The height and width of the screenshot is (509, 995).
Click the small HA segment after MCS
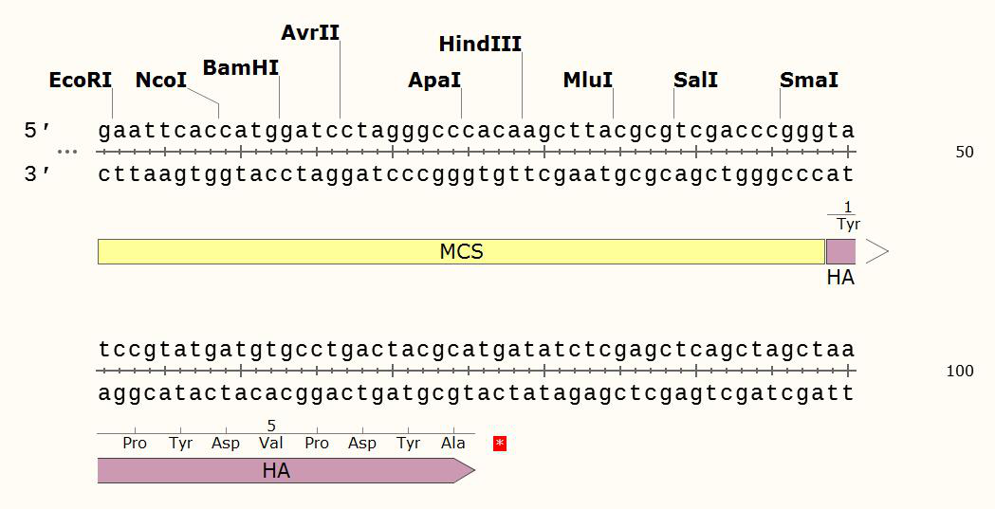point(840,252)
